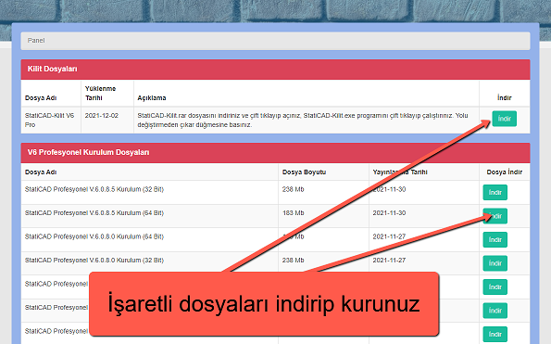Click the sixth row İndir button
The height and width of the screenshot is (344, 551).
(495, 311)
